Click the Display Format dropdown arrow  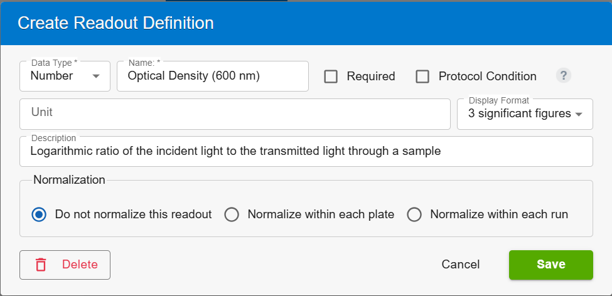[579, 114]
